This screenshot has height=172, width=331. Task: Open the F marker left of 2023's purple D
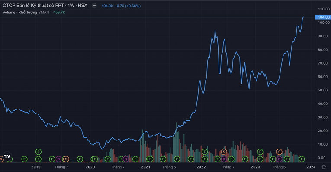pyautogui.click(x=273, y=159)
